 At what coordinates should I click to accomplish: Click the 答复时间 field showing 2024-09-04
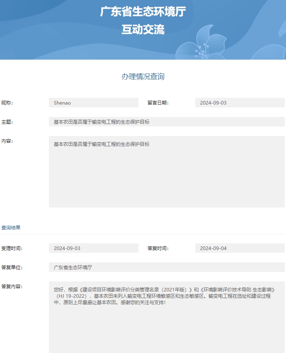pyautogui.click(x=240, y=248)
